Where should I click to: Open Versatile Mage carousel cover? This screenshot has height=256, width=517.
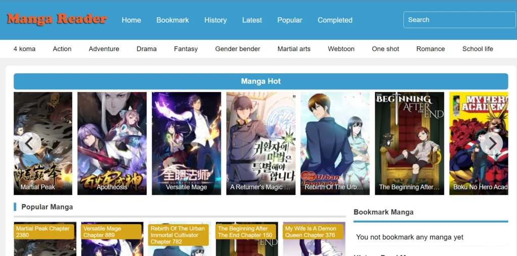pyautogui.click(x=186, y=143)
